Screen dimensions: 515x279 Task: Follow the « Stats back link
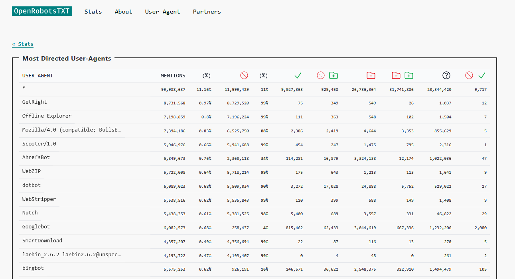tap(23, 44)
